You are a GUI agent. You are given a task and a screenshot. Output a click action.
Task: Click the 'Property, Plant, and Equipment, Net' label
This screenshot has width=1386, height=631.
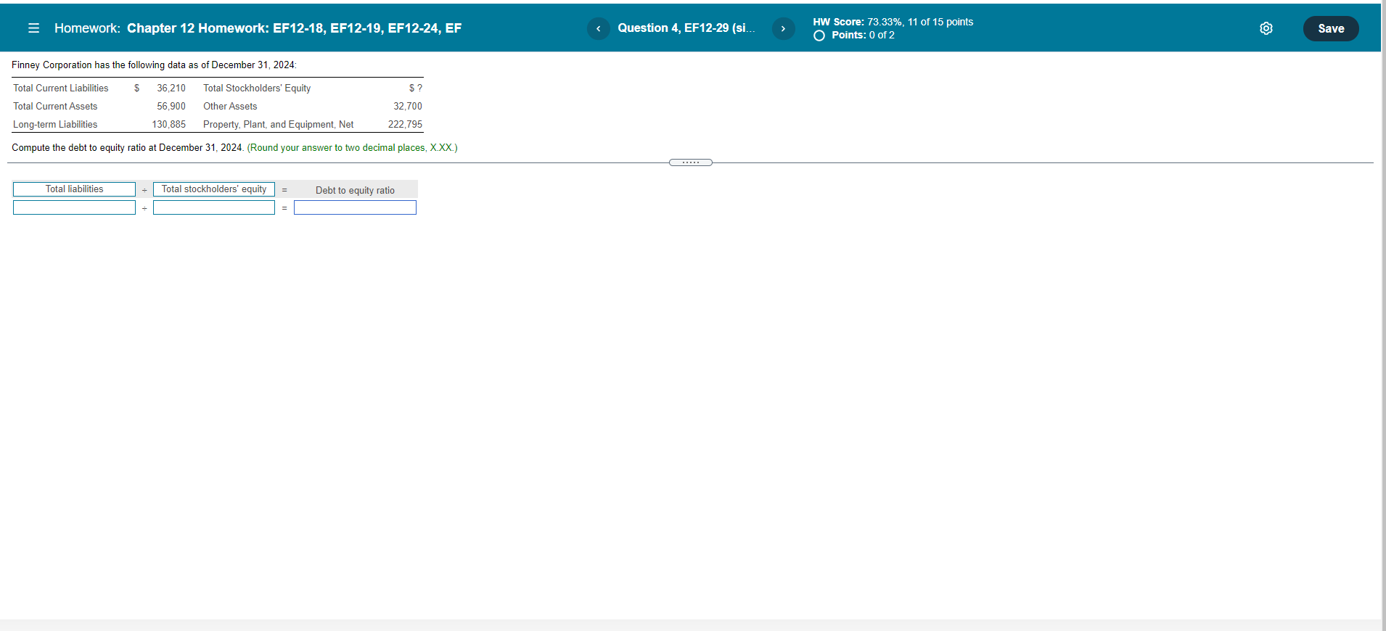coord(279,124)
